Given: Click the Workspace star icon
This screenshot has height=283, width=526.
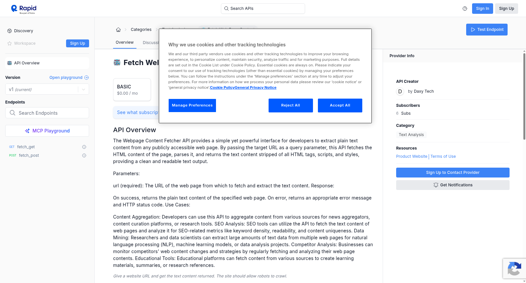Looking at the screenshot, I should pyautogui.click(x=10, y=43).
